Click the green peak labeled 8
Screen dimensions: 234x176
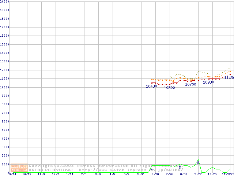198,162
